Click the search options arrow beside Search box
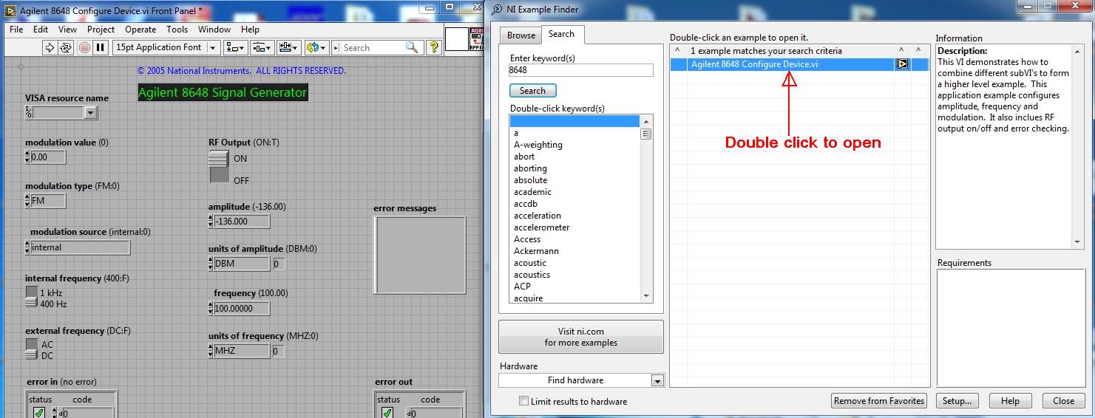Screen dimensions: 1095x418 click(336, 47)
